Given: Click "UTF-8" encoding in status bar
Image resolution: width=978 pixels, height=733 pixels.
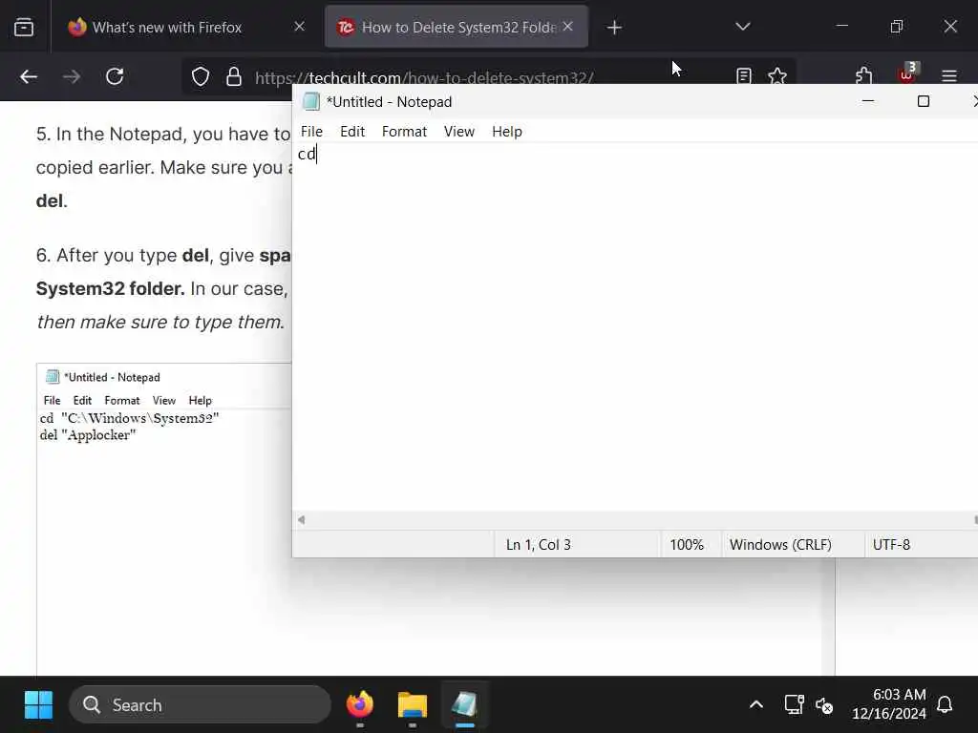Looking at the screenshot, I should (891, 545).
